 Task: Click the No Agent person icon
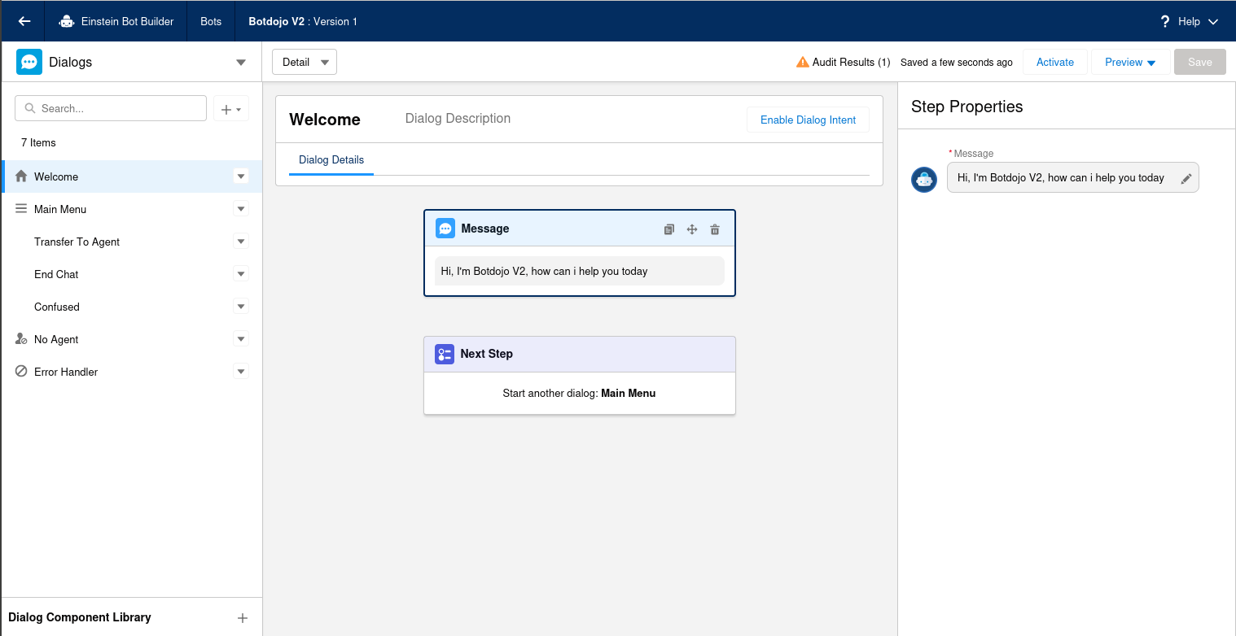click(21, 339)
